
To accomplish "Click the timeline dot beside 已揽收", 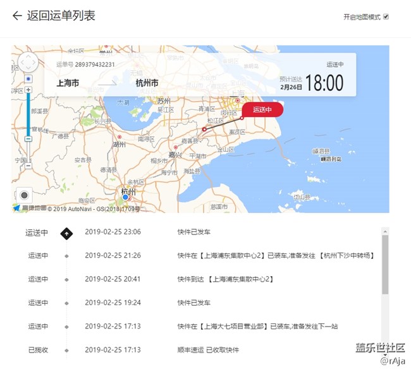I will click(66, 351).
